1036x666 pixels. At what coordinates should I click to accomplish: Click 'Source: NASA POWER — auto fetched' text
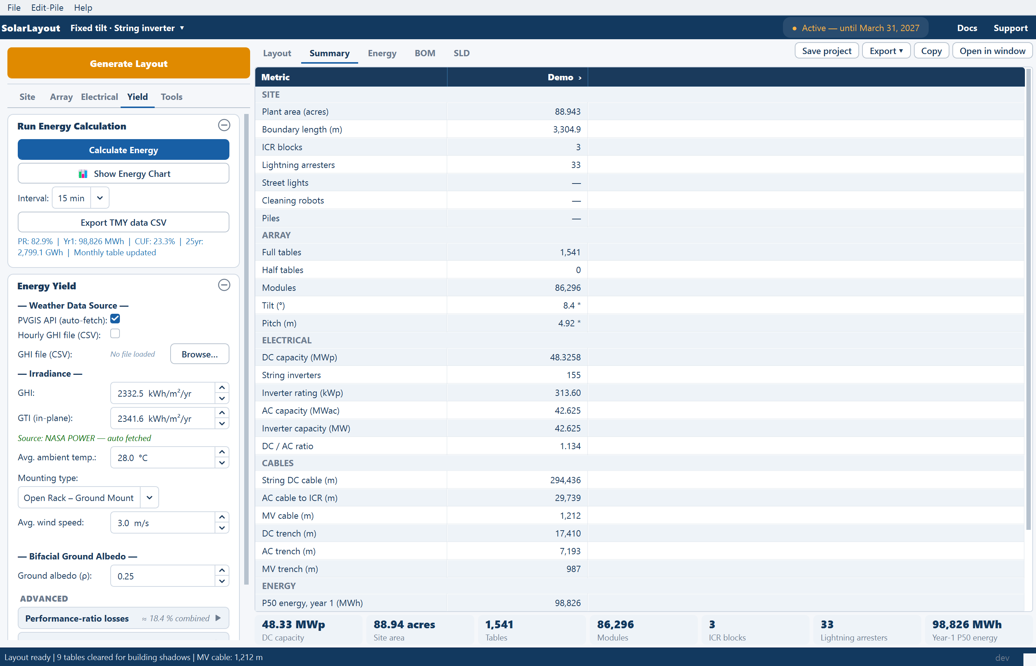pyautogui.click(x=84, y=438)
